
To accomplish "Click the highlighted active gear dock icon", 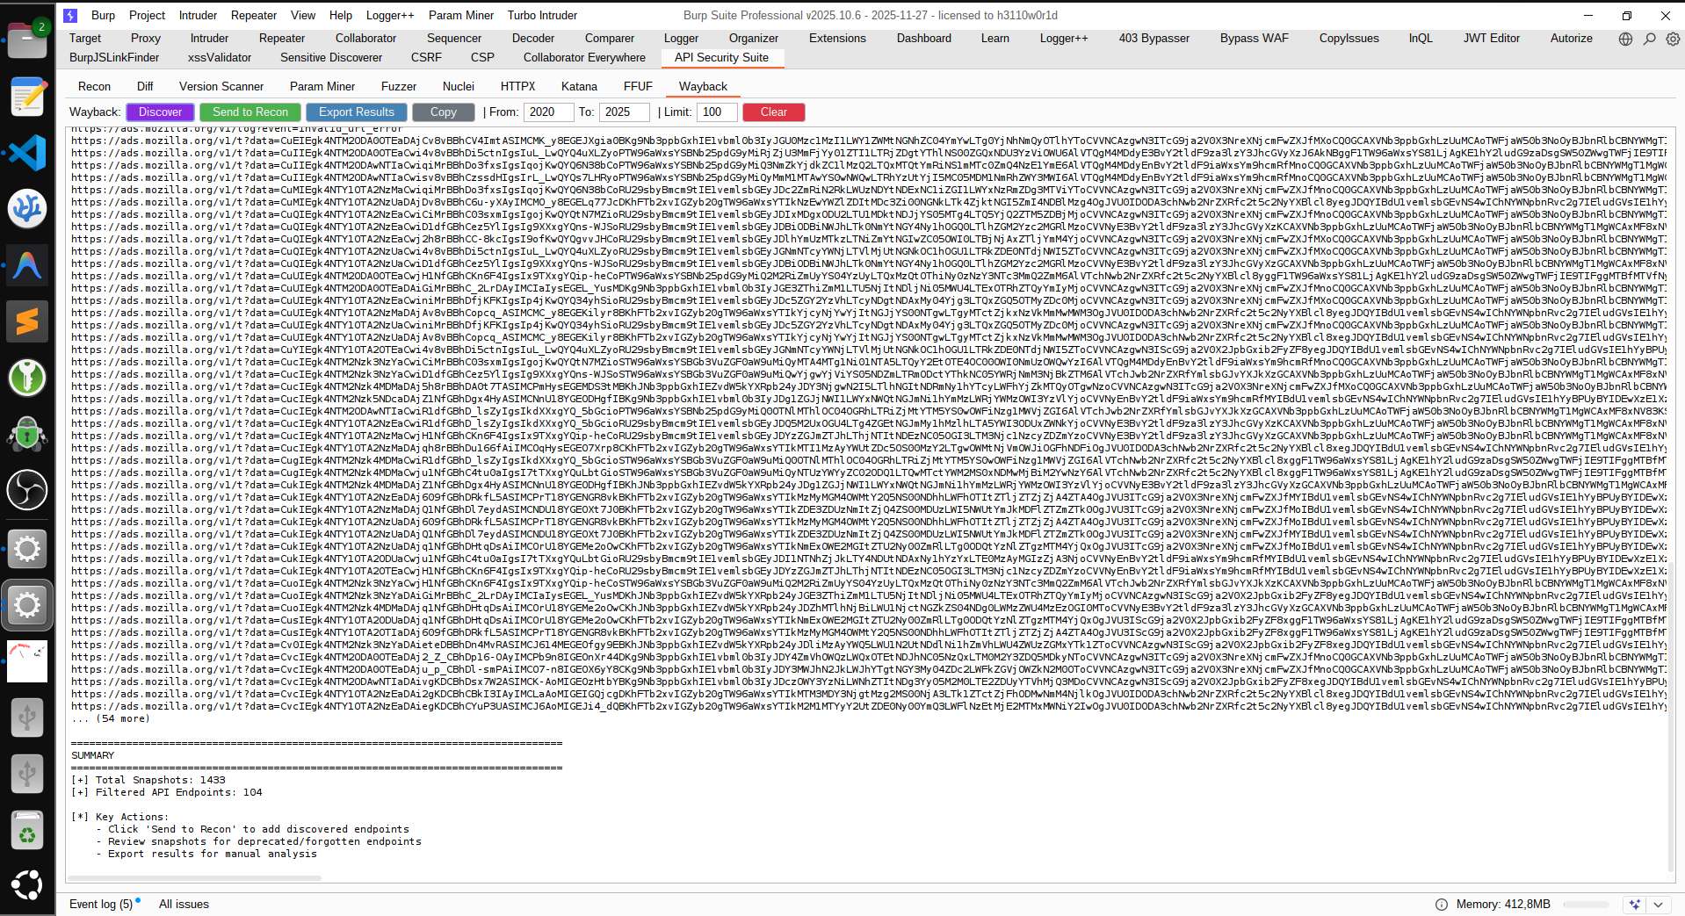I will (x=27, y=605).
